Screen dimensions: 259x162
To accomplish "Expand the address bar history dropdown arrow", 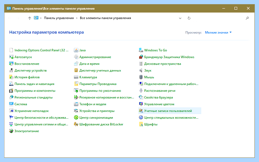I will [x=180, y=18].
